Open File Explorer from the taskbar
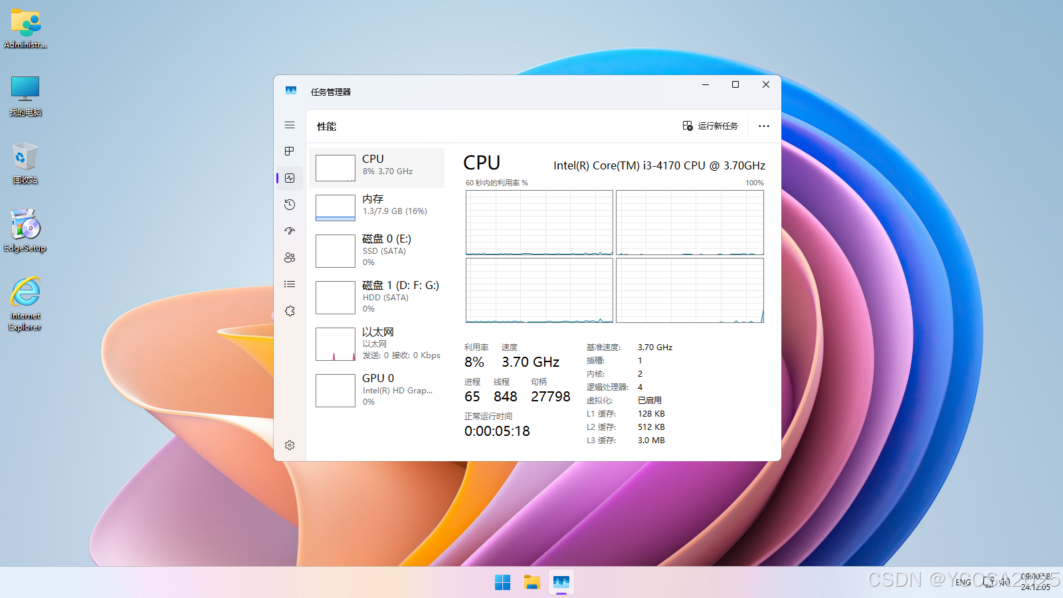The image size is (1063, 598). click(x=532, y=582)
